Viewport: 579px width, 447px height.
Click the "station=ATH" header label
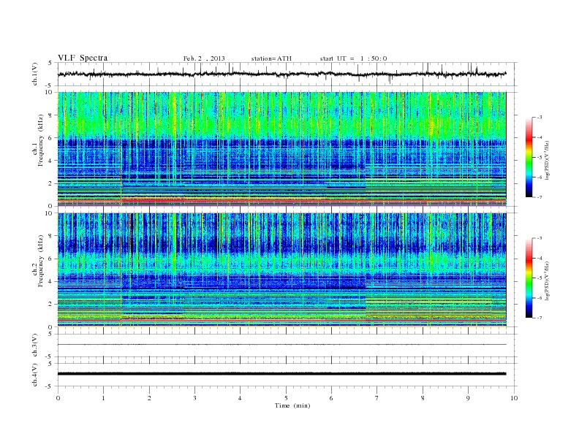point(271,58)
